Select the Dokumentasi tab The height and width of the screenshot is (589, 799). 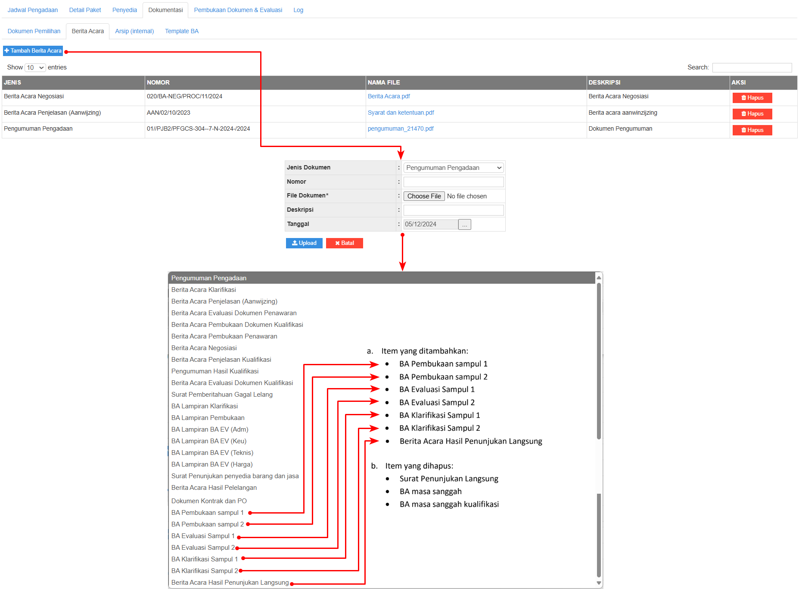click(165, 10)
